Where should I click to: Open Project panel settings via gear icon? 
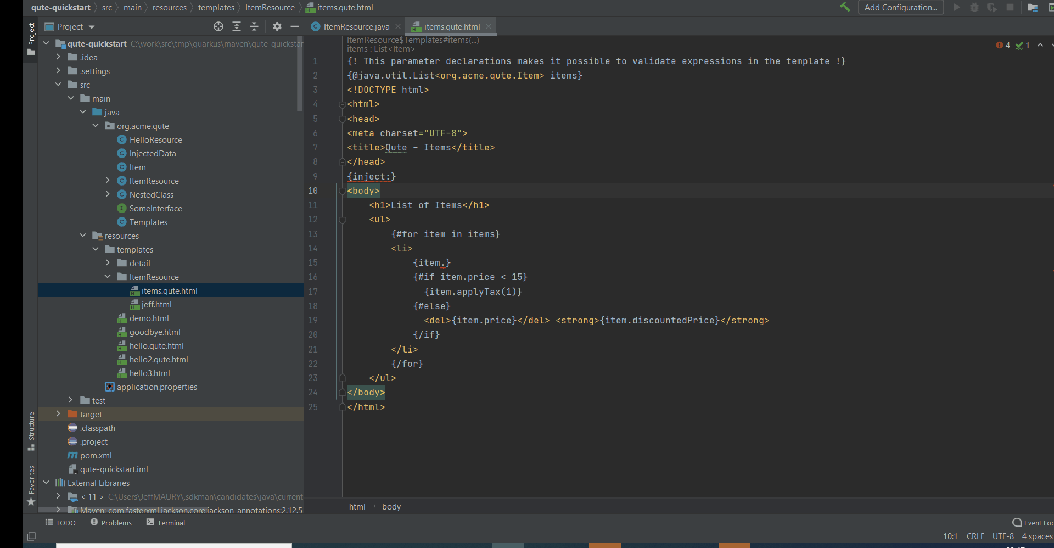pyautogui.click(x=277, y=26)
